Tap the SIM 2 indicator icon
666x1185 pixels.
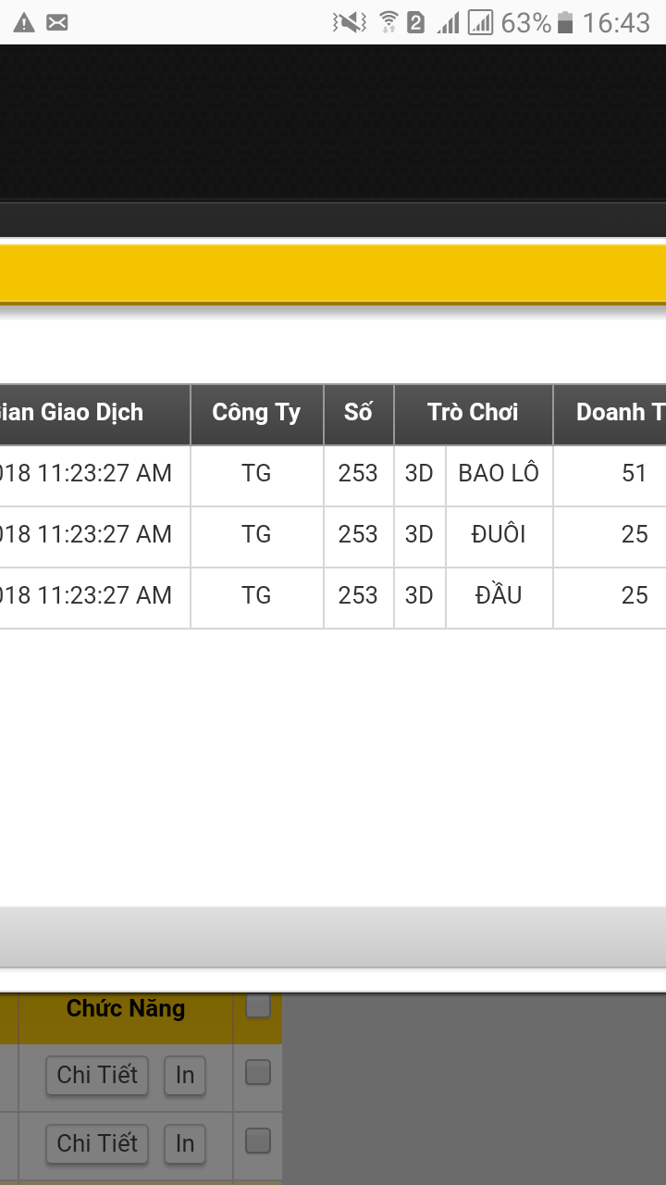(x=416, y=23)
